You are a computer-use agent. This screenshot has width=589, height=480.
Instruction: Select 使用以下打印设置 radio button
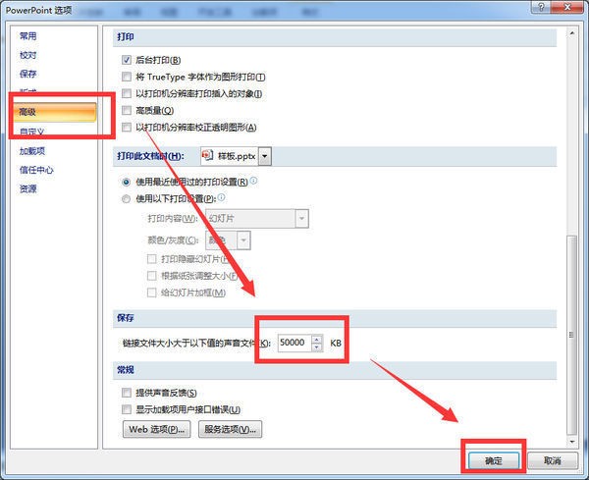click(126, 198)
